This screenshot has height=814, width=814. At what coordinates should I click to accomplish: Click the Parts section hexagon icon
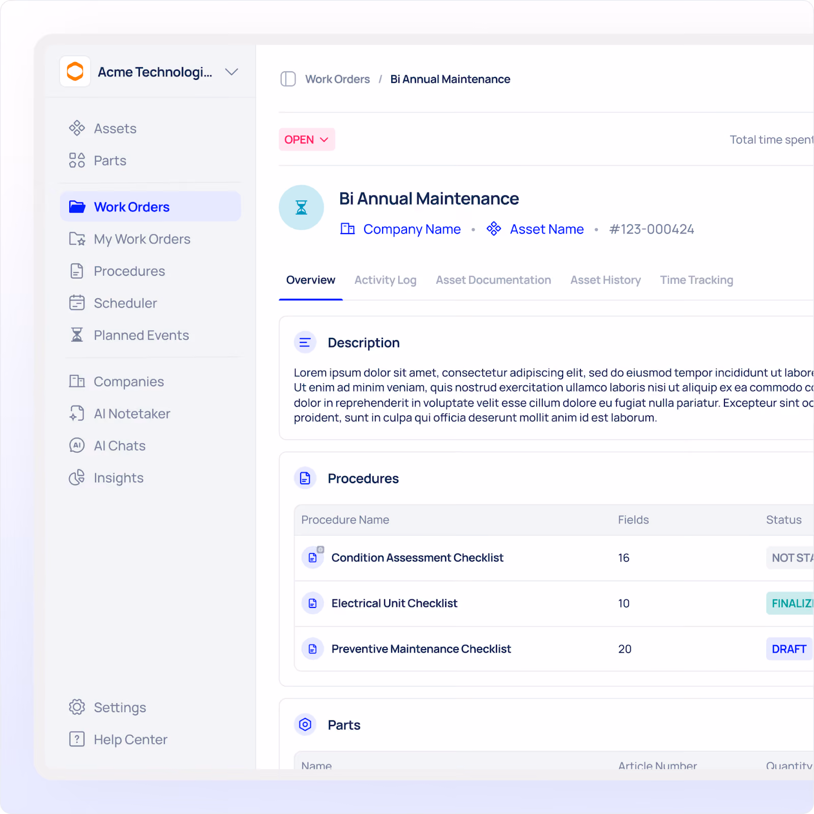[305, 724]
